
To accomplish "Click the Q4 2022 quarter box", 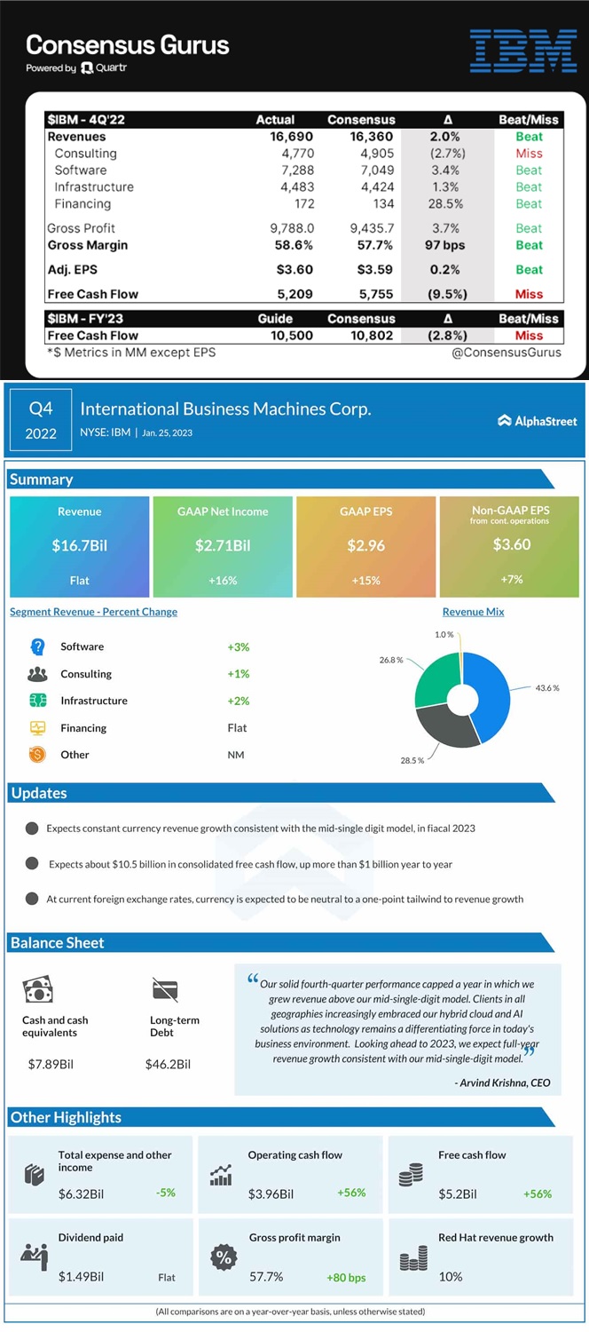I will [41, 421].
